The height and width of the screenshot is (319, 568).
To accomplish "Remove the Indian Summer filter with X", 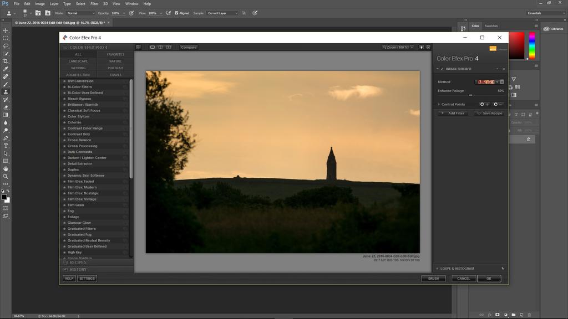I will [504, 69].
